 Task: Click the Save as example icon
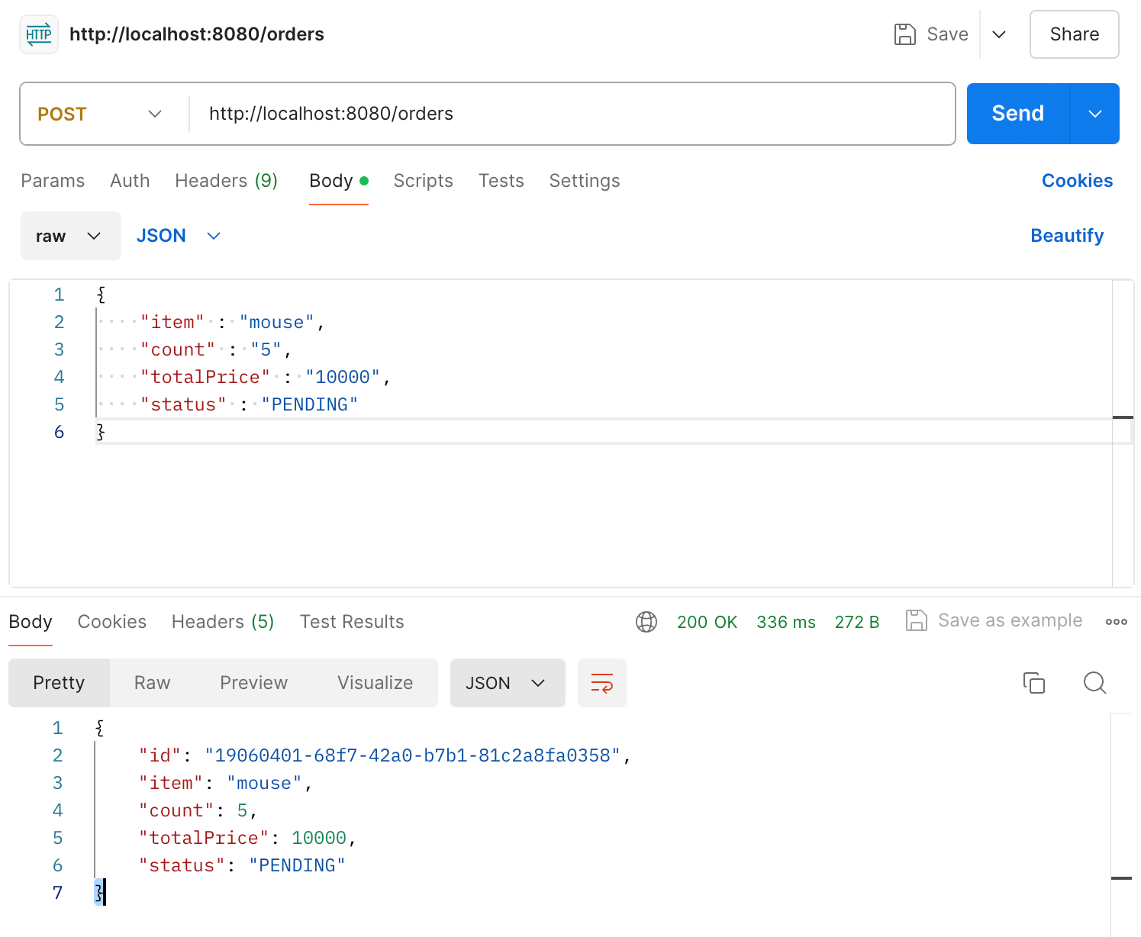[916, 620]
